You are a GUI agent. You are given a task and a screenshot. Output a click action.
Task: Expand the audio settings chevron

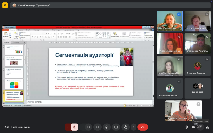click(68, 127)
